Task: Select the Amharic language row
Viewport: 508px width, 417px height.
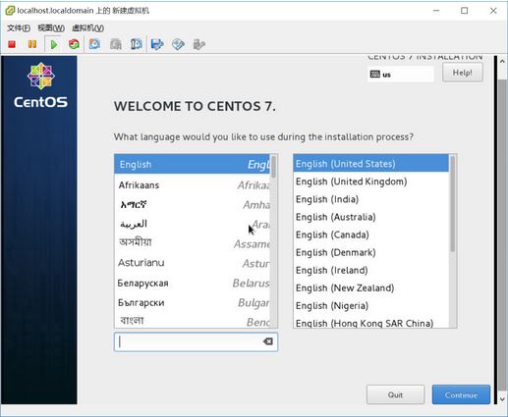Action: (193, 205)
